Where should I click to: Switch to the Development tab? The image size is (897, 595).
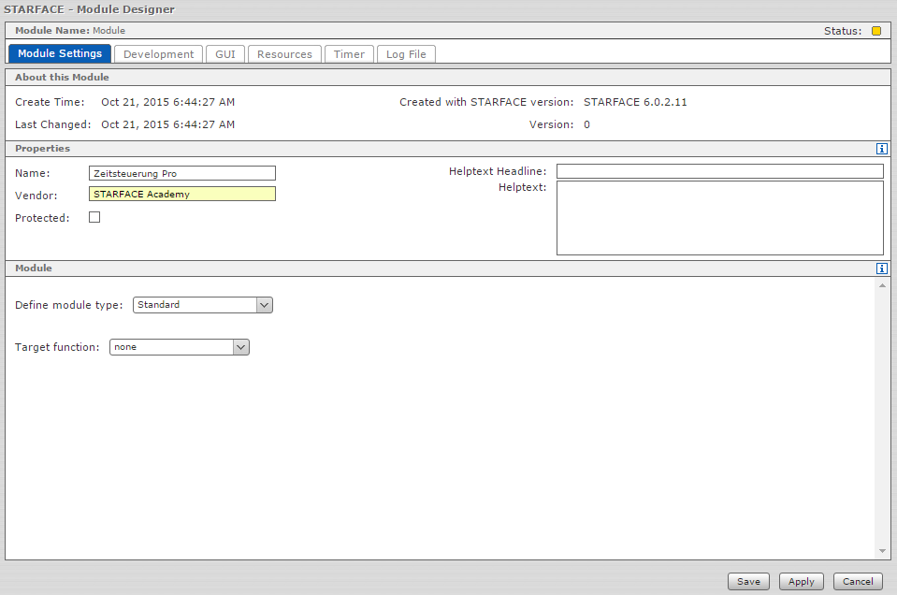pos(158,54)
